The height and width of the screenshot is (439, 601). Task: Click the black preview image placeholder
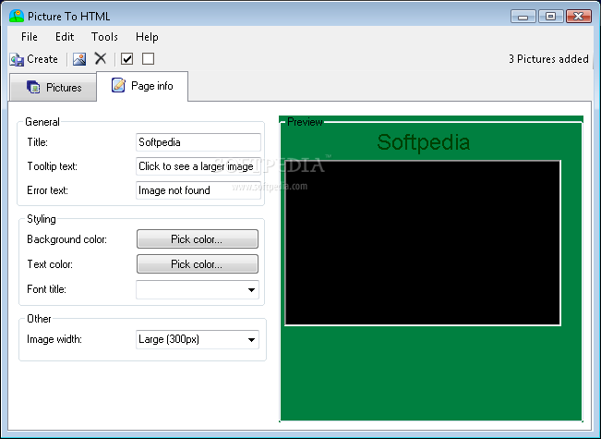click(423, 243)
